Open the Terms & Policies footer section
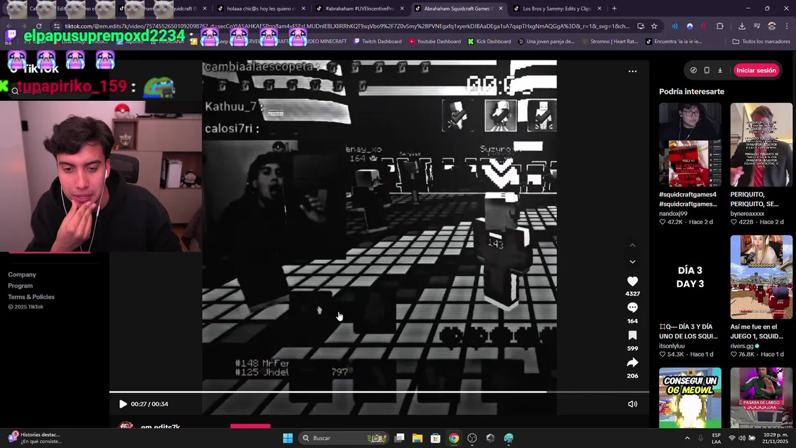 pos(31,297)
